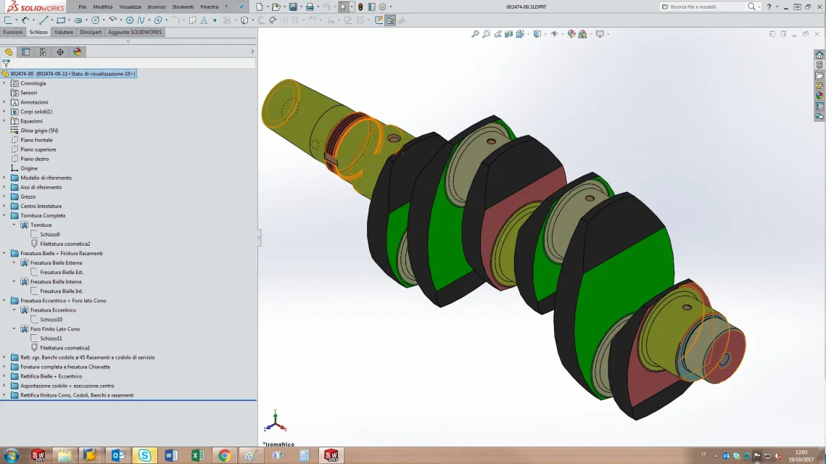Toggle the Sketch edit button
This screenshot has height=464, width=826.
379,20
